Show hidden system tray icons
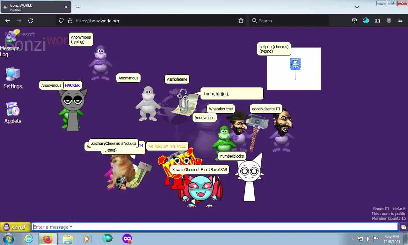Image resolution: width=408 pixels, height=245 pixels. [353, 239]
